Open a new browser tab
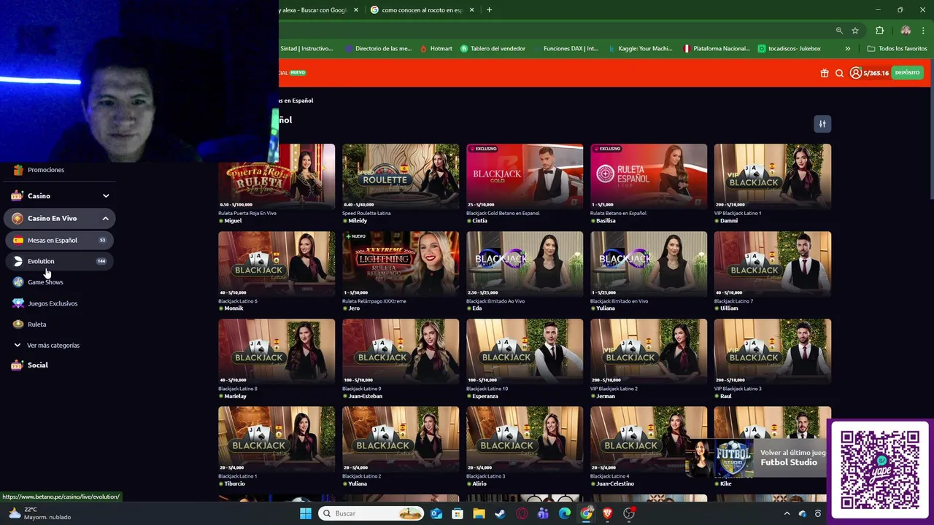934x525 pixels. pyautogui.click(x=489, y=10)
